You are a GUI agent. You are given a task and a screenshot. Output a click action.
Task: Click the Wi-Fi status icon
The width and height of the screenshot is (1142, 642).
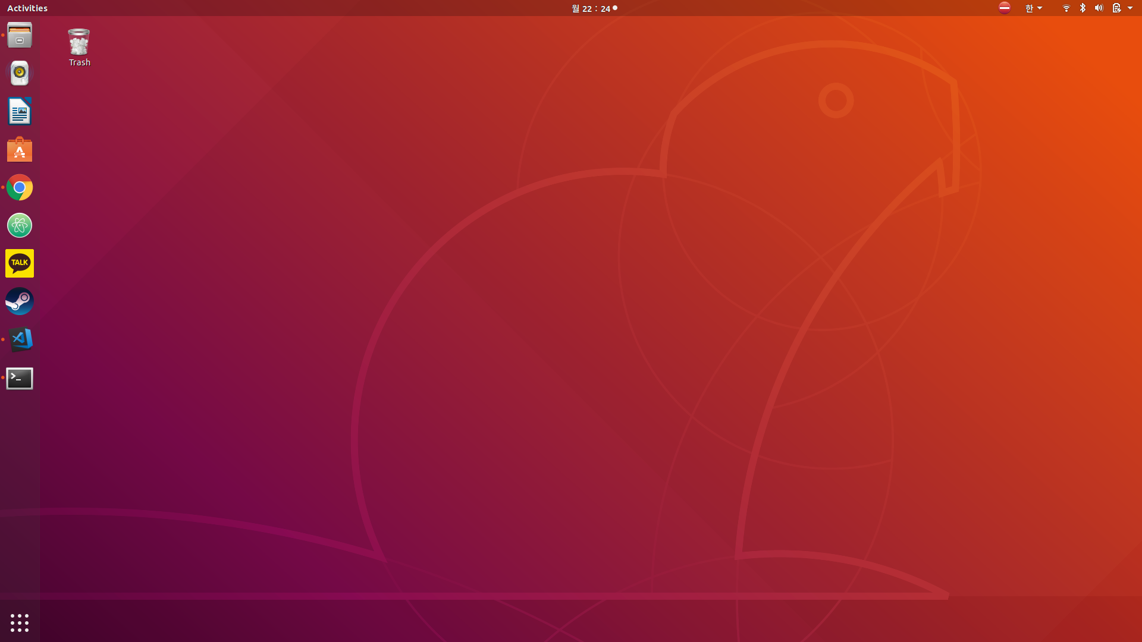click(x=1066, y=8)
